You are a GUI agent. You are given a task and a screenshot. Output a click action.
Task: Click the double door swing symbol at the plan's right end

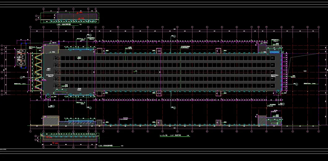tap(278, 92)
